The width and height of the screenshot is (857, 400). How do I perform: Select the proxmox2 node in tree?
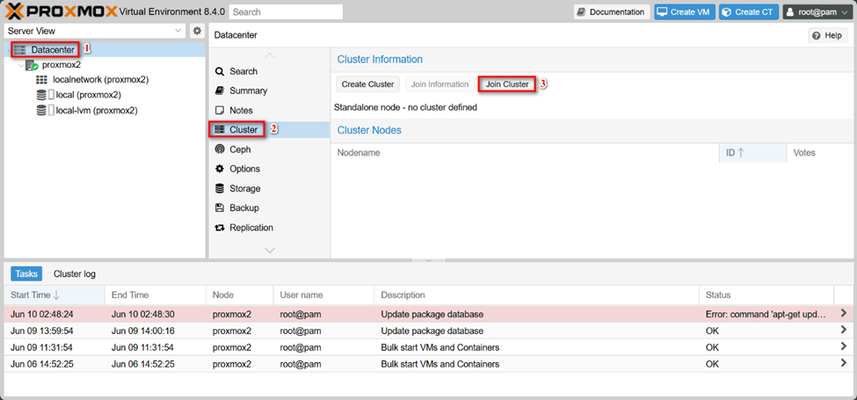tap(61, 64)
